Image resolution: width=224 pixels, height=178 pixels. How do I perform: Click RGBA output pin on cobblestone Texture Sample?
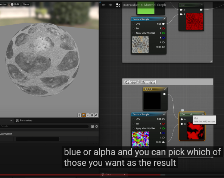(164, 47)
